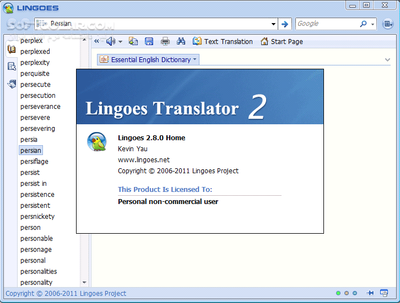Click the green status dot
The width and height of the screenshot is (400, 303).
coord(338,293)
